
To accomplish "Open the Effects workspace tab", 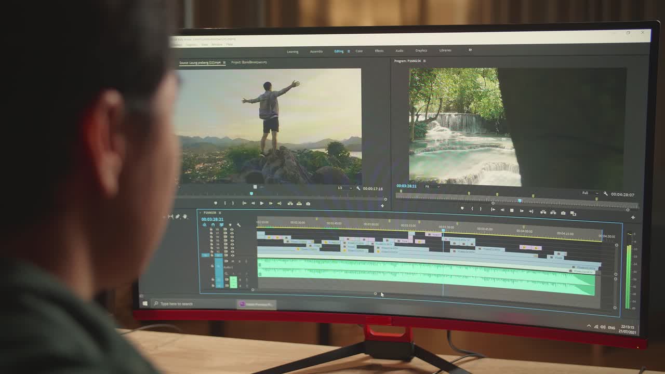I will click(x=379, y=51).
